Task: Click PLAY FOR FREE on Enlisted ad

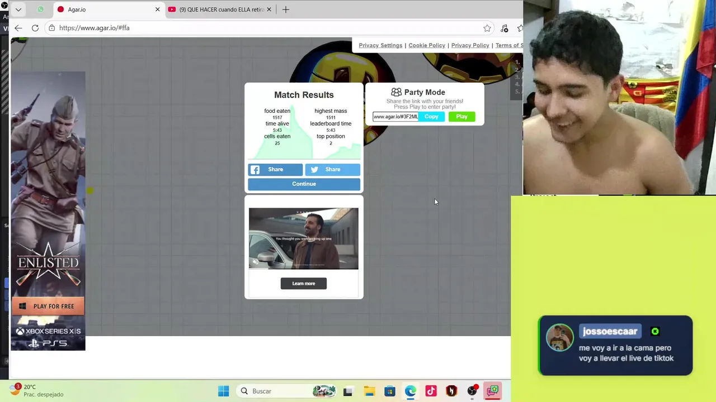Action: (x=48, y=306)
